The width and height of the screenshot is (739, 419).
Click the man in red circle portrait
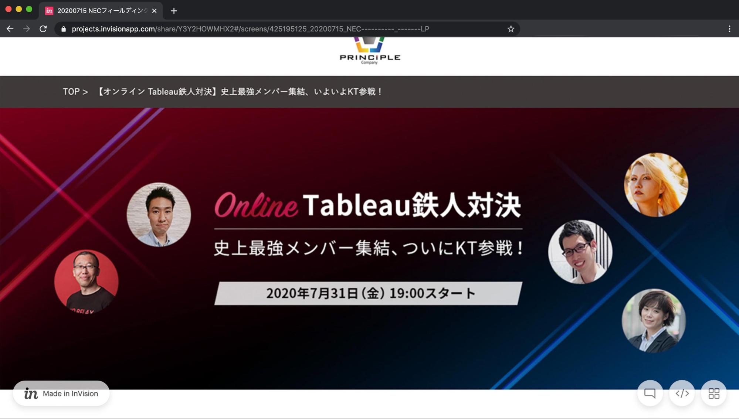click(x=86, y=282)
